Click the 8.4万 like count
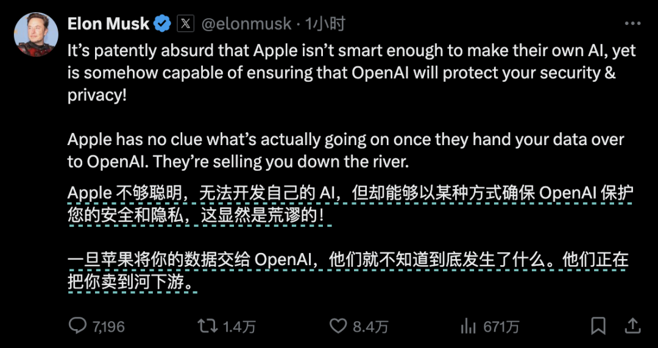This screenshot has height=348, width=658. coord(370,327)
